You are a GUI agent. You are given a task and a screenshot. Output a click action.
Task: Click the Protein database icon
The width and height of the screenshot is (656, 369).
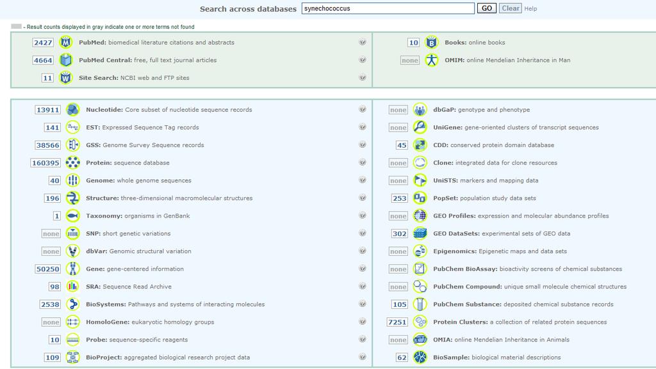(x=73, y=162)
